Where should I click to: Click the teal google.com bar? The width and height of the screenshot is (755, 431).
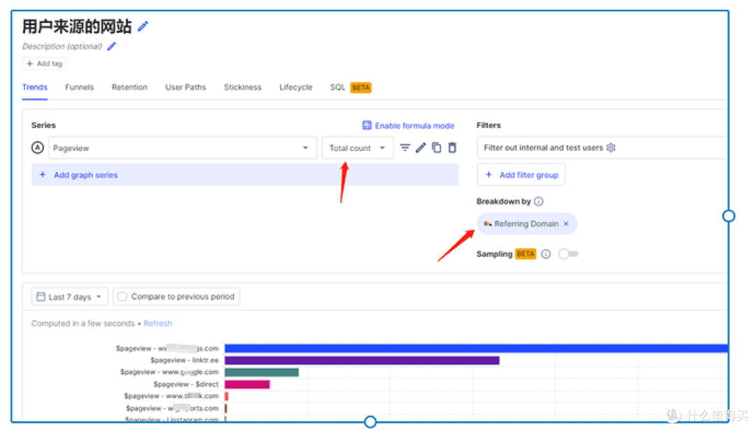[261, 372]
